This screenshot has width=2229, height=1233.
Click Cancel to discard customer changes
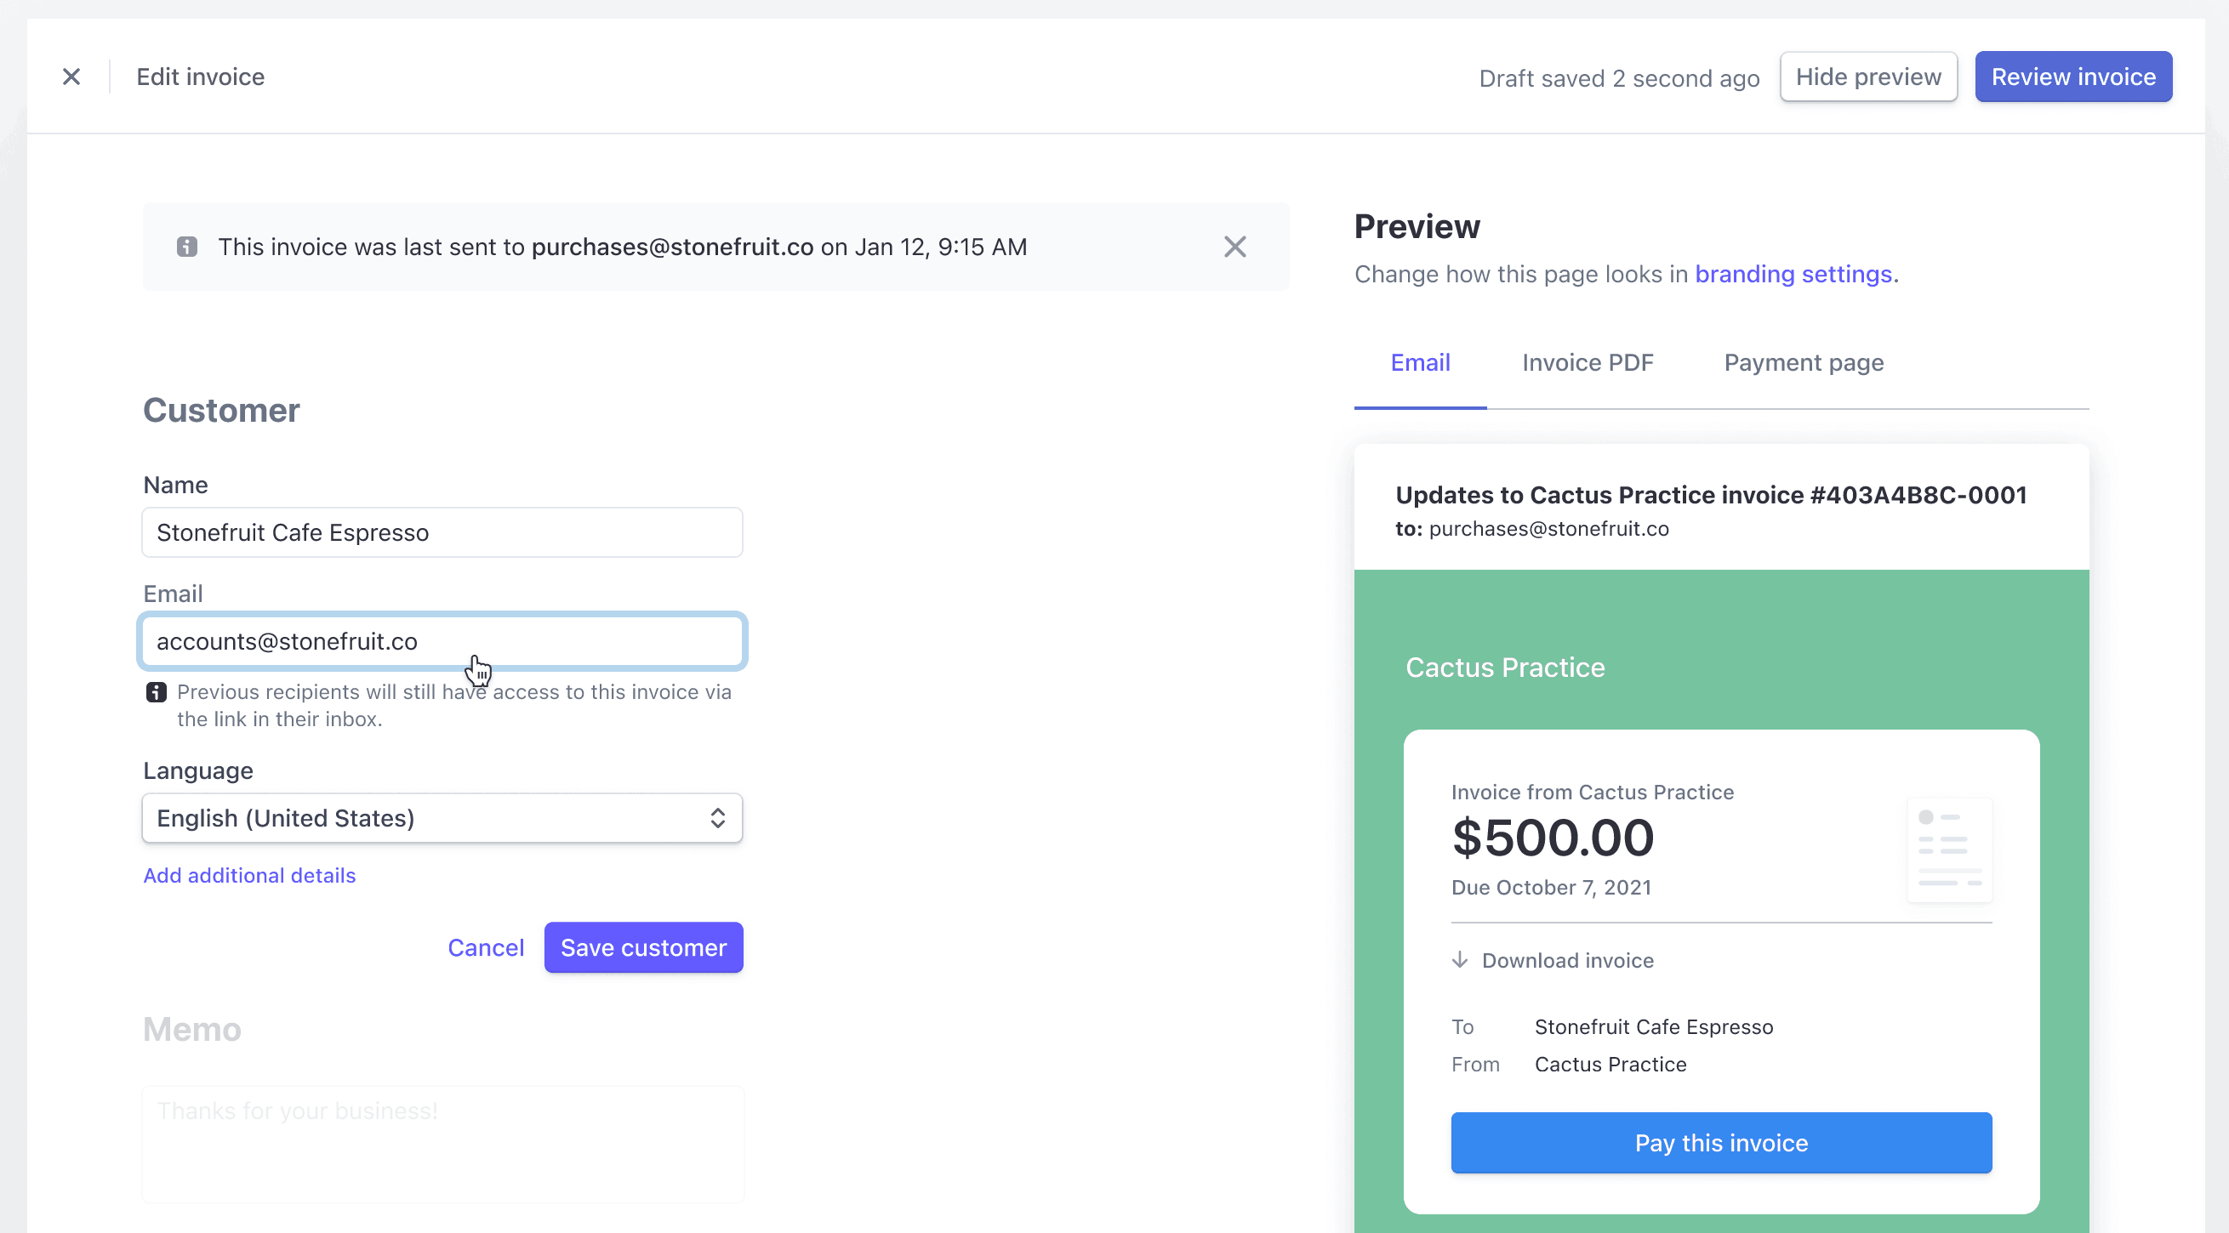tap(484, 946)
